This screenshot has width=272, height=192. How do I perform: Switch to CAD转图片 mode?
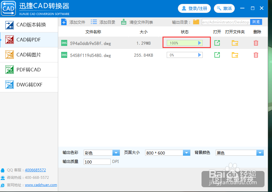(x=29, y=55)
